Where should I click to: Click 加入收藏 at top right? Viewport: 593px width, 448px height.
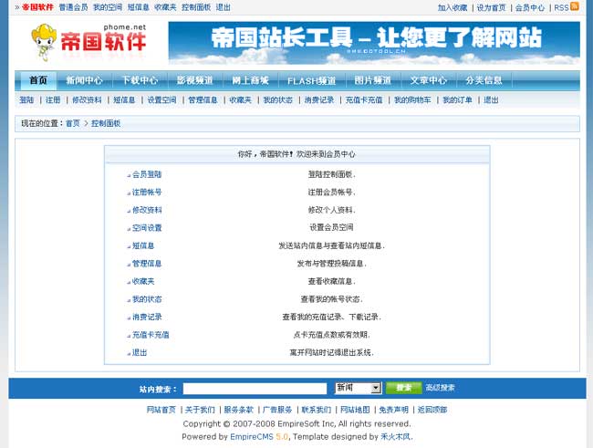(452, 7)
